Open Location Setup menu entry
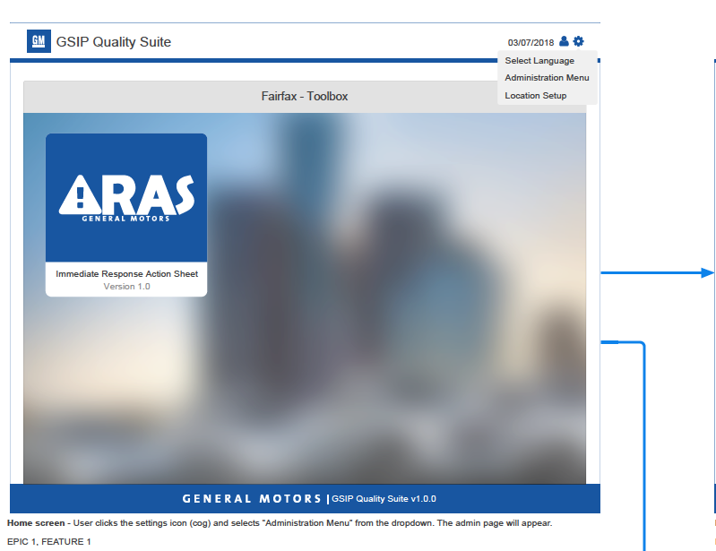Viewport: 716px width, 551px height. coord(535,95)
